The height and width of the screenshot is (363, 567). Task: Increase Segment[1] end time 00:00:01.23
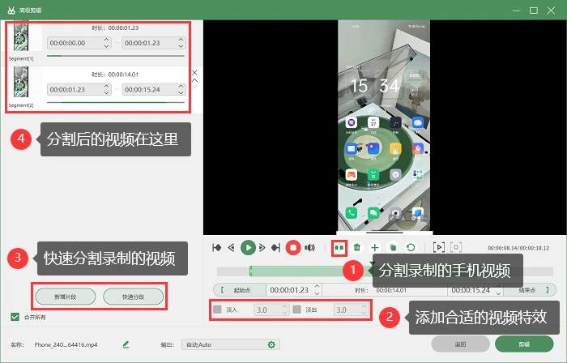(x=181, y=40)
